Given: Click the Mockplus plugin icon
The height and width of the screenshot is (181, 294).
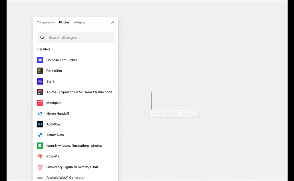Looking at the screenshot, I should coord(40,103).
